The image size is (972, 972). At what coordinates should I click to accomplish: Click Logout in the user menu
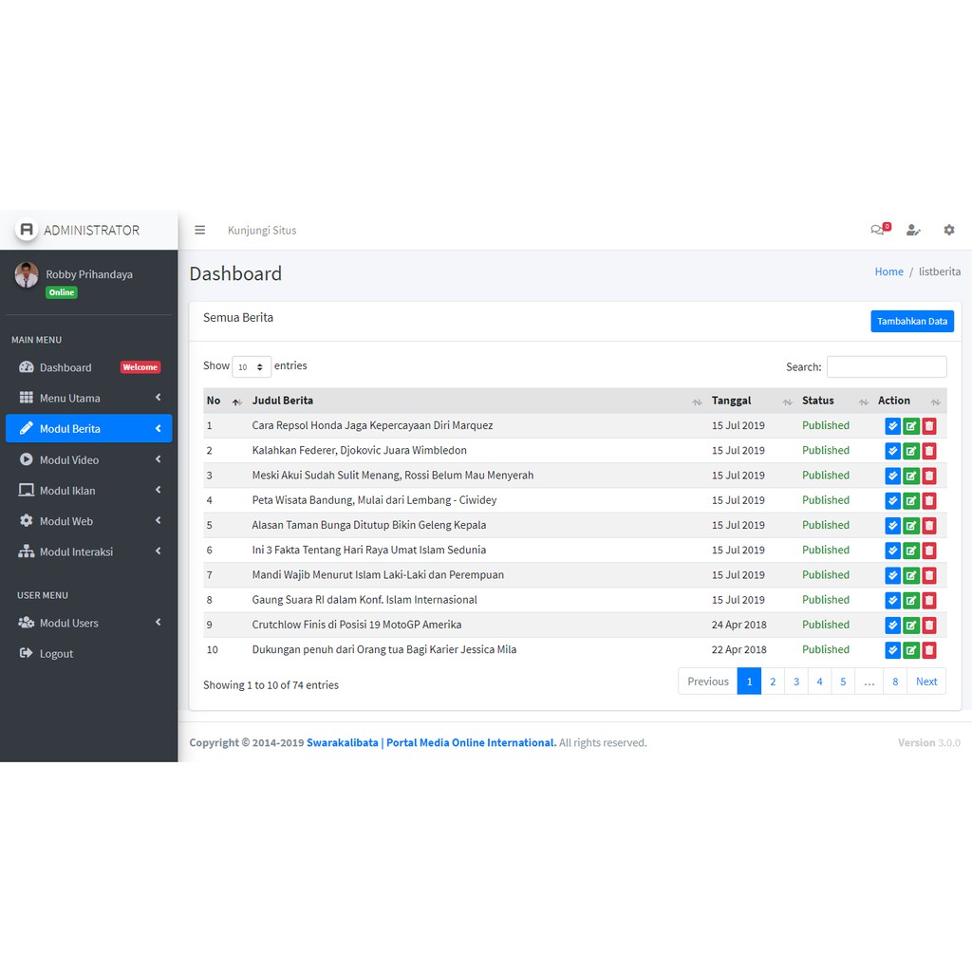56,654
